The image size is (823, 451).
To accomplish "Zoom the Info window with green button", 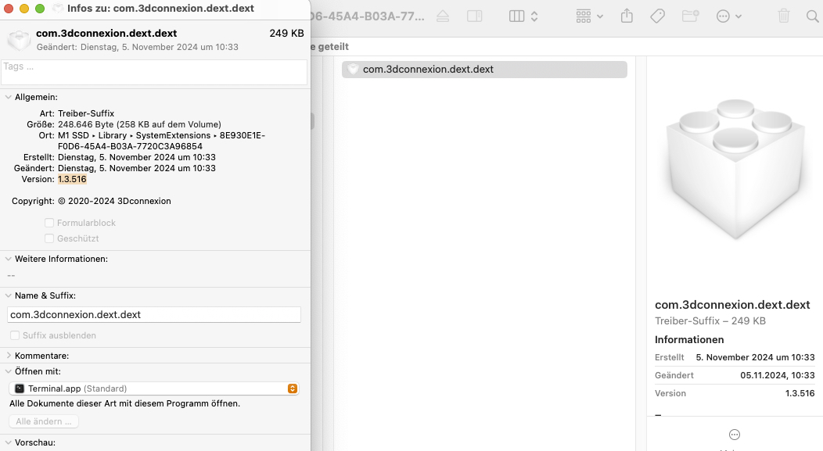I will point(40,9).
